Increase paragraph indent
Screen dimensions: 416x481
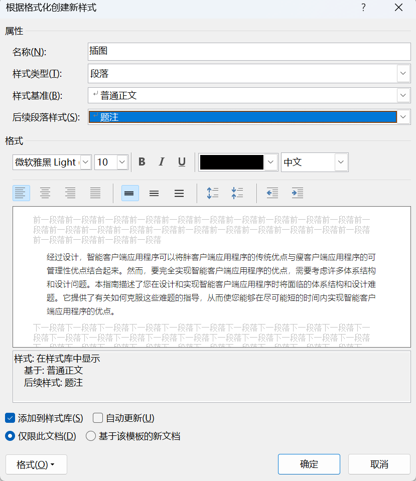click(x=297, y=193)
